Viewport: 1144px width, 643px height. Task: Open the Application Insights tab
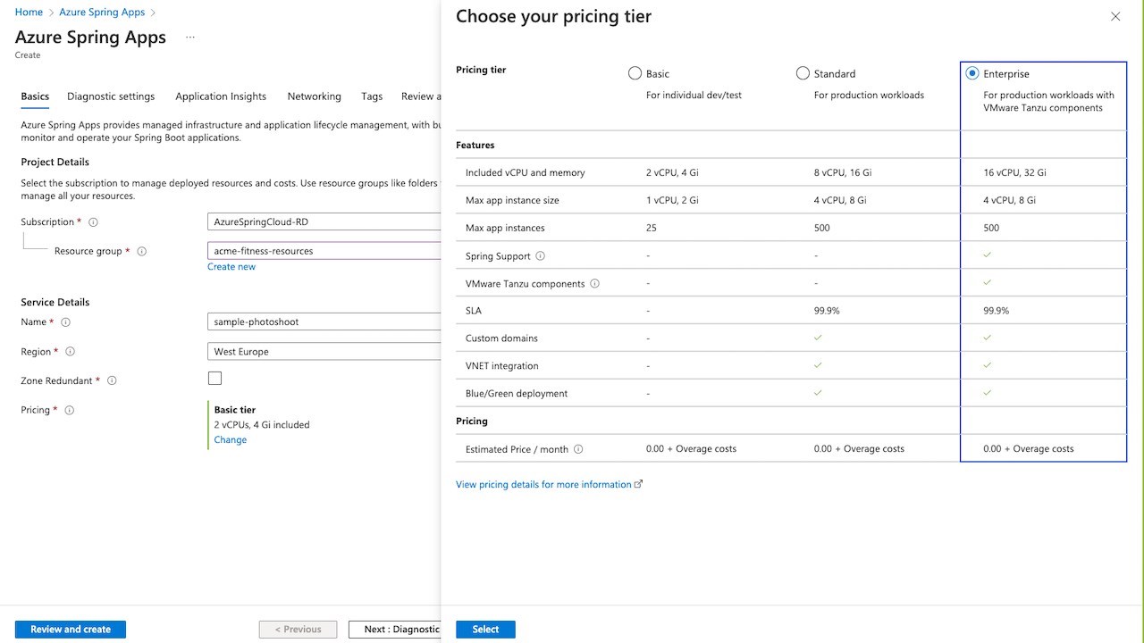point(221,96)
